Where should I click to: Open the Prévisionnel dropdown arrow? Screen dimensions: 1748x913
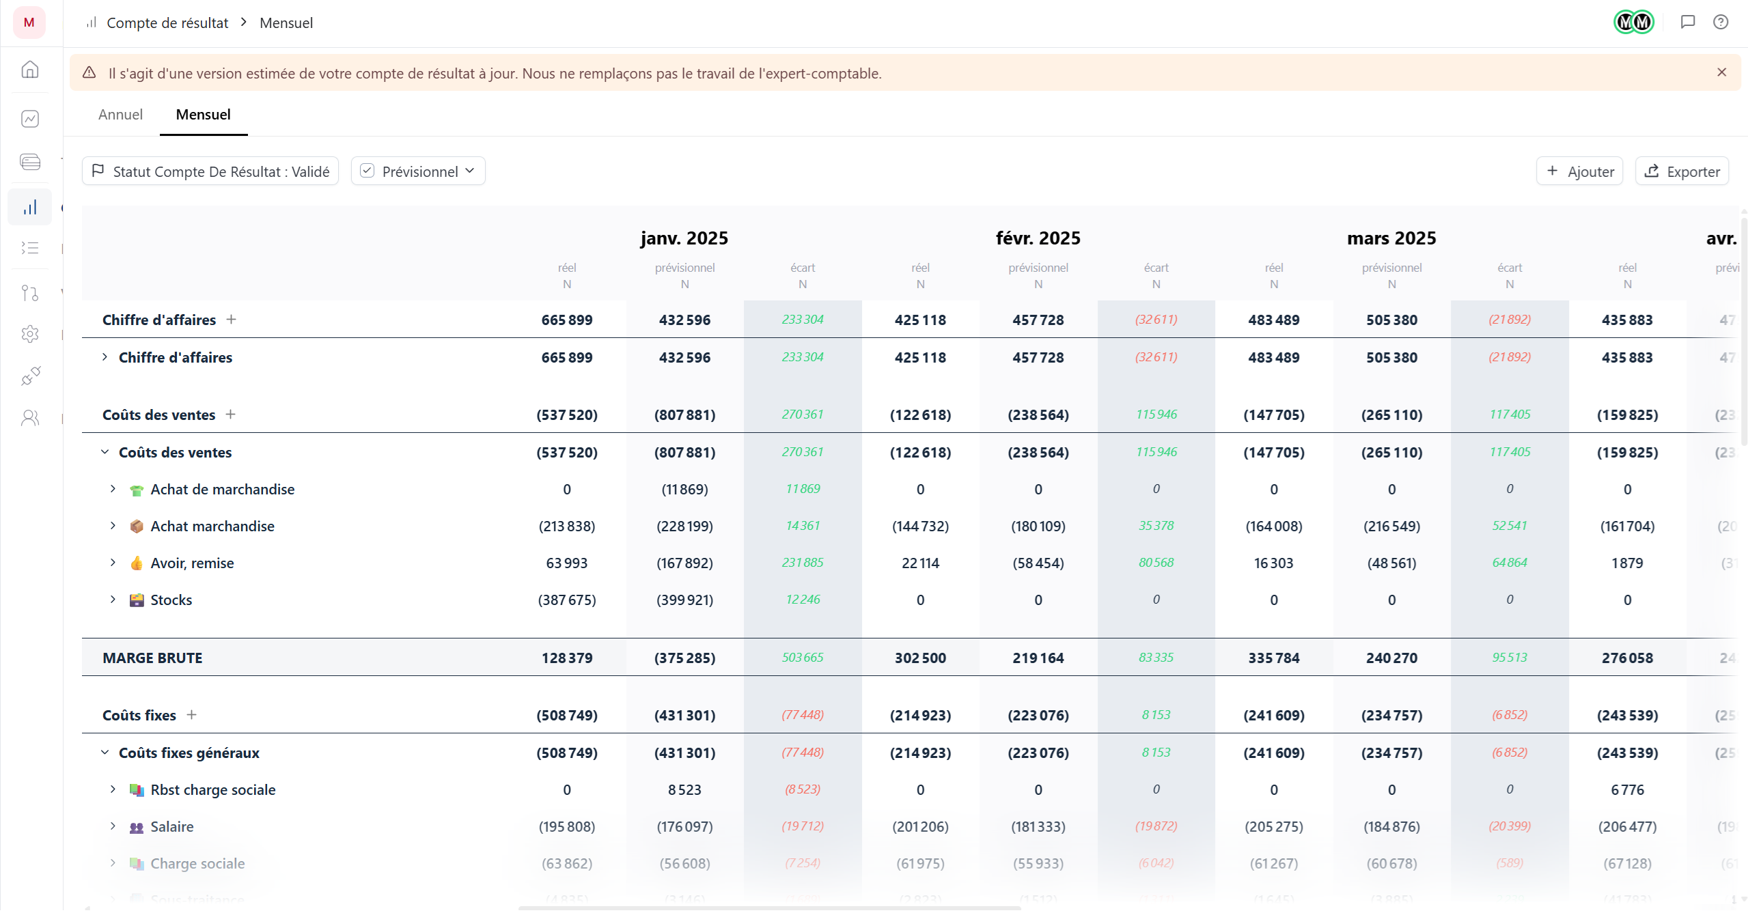coord(470,171)
